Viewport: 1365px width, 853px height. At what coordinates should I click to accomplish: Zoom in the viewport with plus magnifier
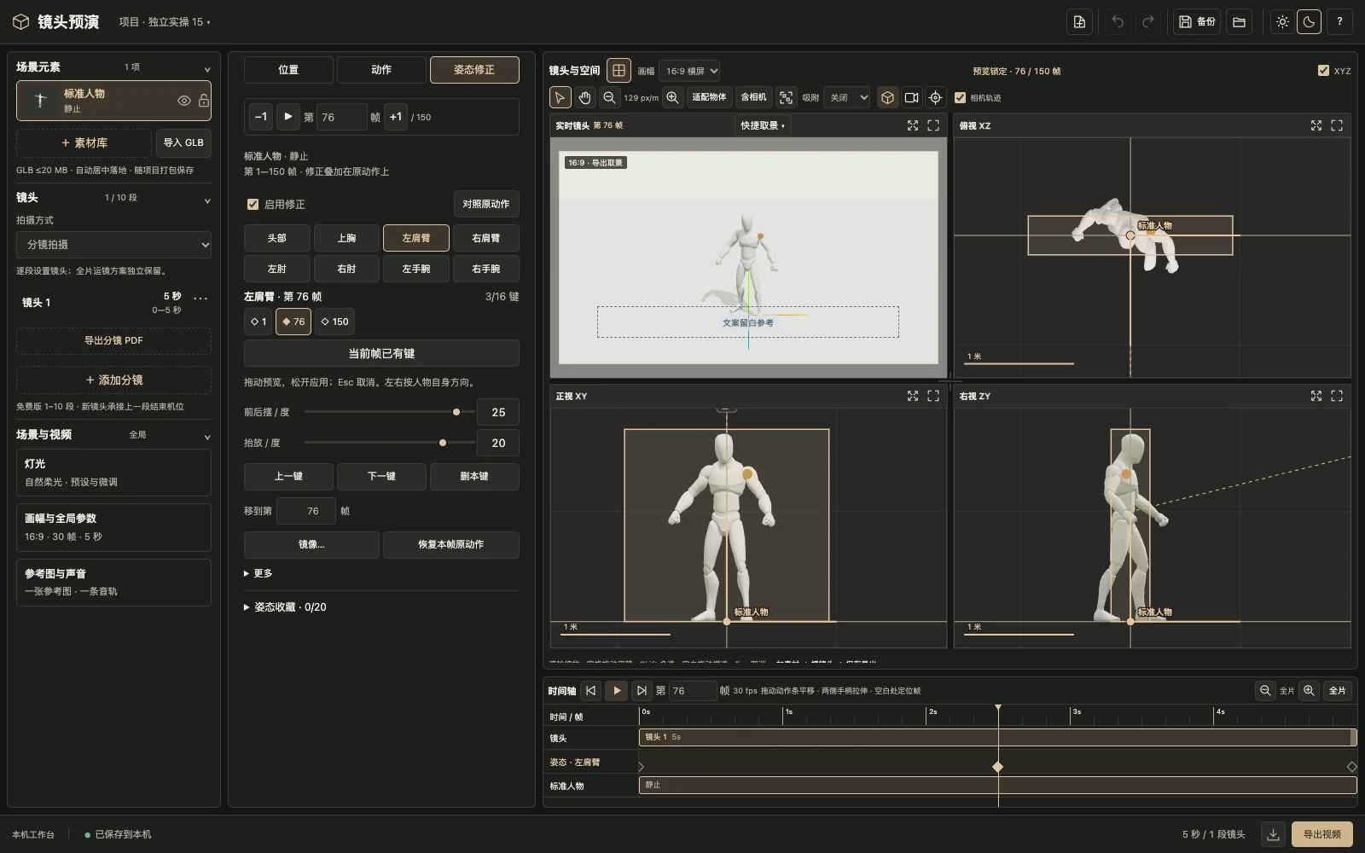[672, 97]
